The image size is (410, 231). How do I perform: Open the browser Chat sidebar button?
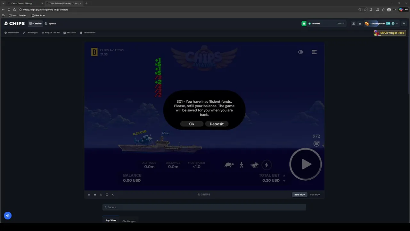(x=404, y=10)
